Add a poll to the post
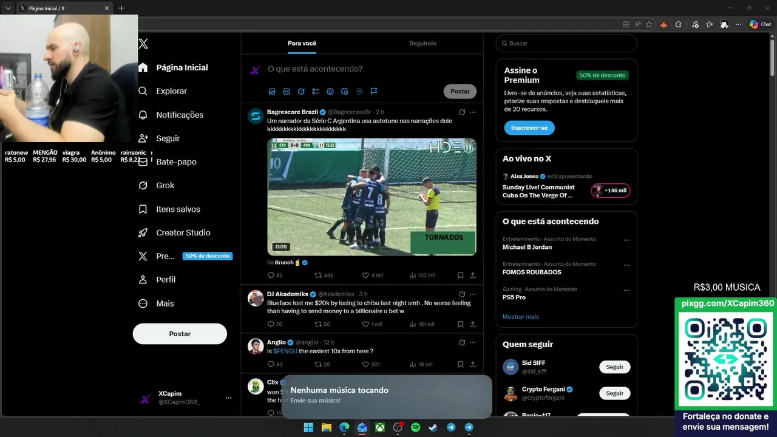 click(x=316, y=92)
